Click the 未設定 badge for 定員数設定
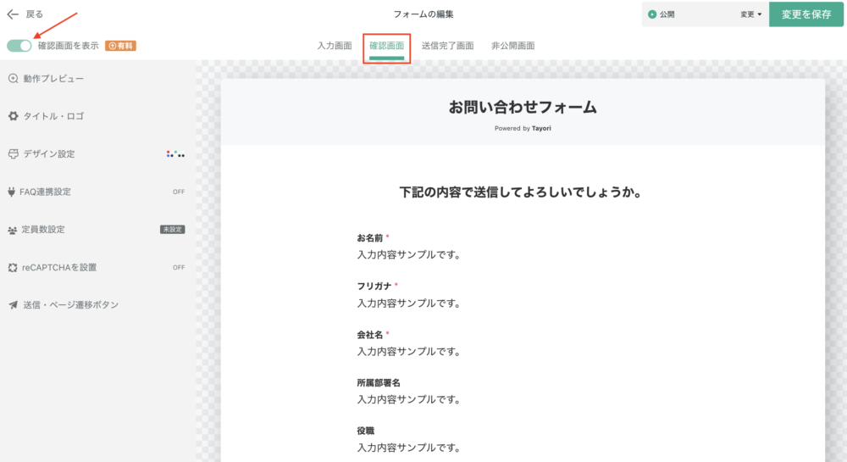Screen dimensions: 847x462 coord(172,230)
